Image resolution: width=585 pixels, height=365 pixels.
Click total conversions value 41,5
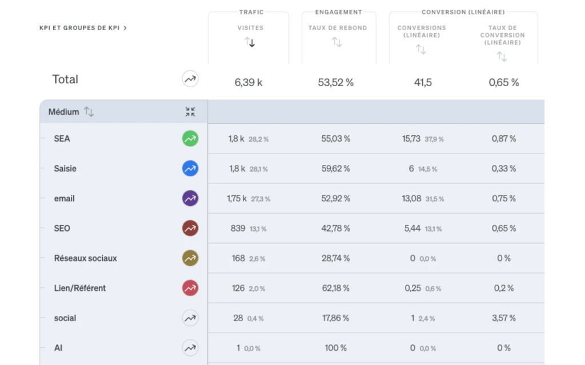(x=423, y=82)
